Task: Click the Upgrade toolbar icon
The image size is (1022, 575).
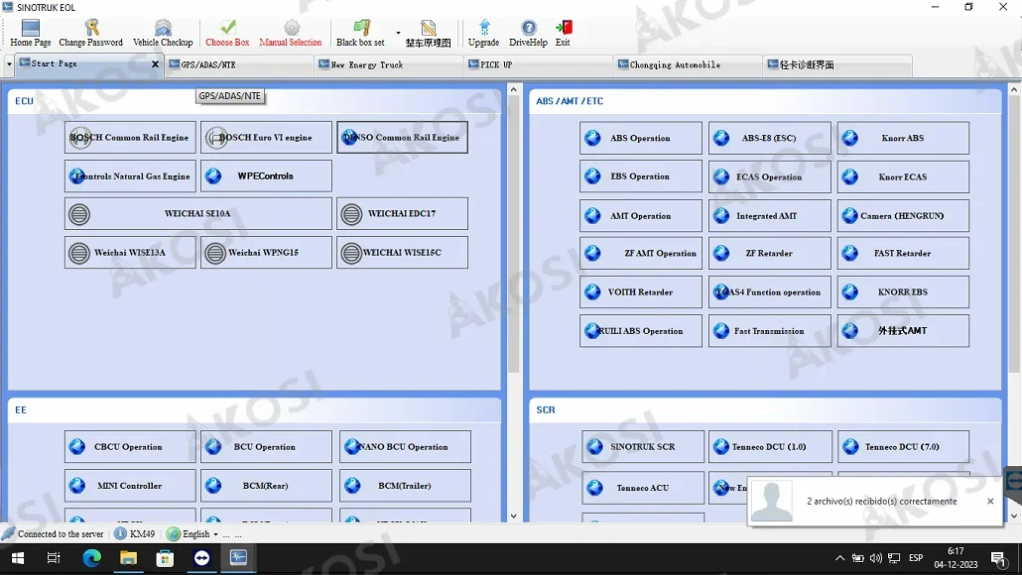Action: tap(483, 33)
